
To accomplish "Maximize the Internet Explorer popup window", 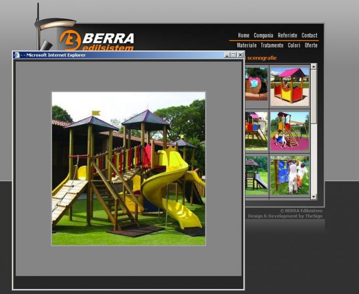I will [233, 55].
